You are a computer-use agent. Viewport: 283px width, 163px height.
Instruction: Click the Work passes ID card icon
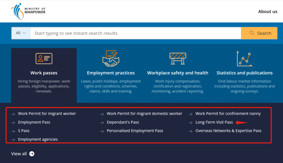coord(44,59)
